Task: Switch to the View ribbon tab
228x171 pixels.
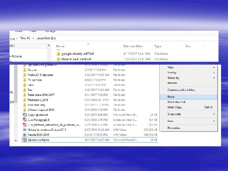Action: pos(33,31)
